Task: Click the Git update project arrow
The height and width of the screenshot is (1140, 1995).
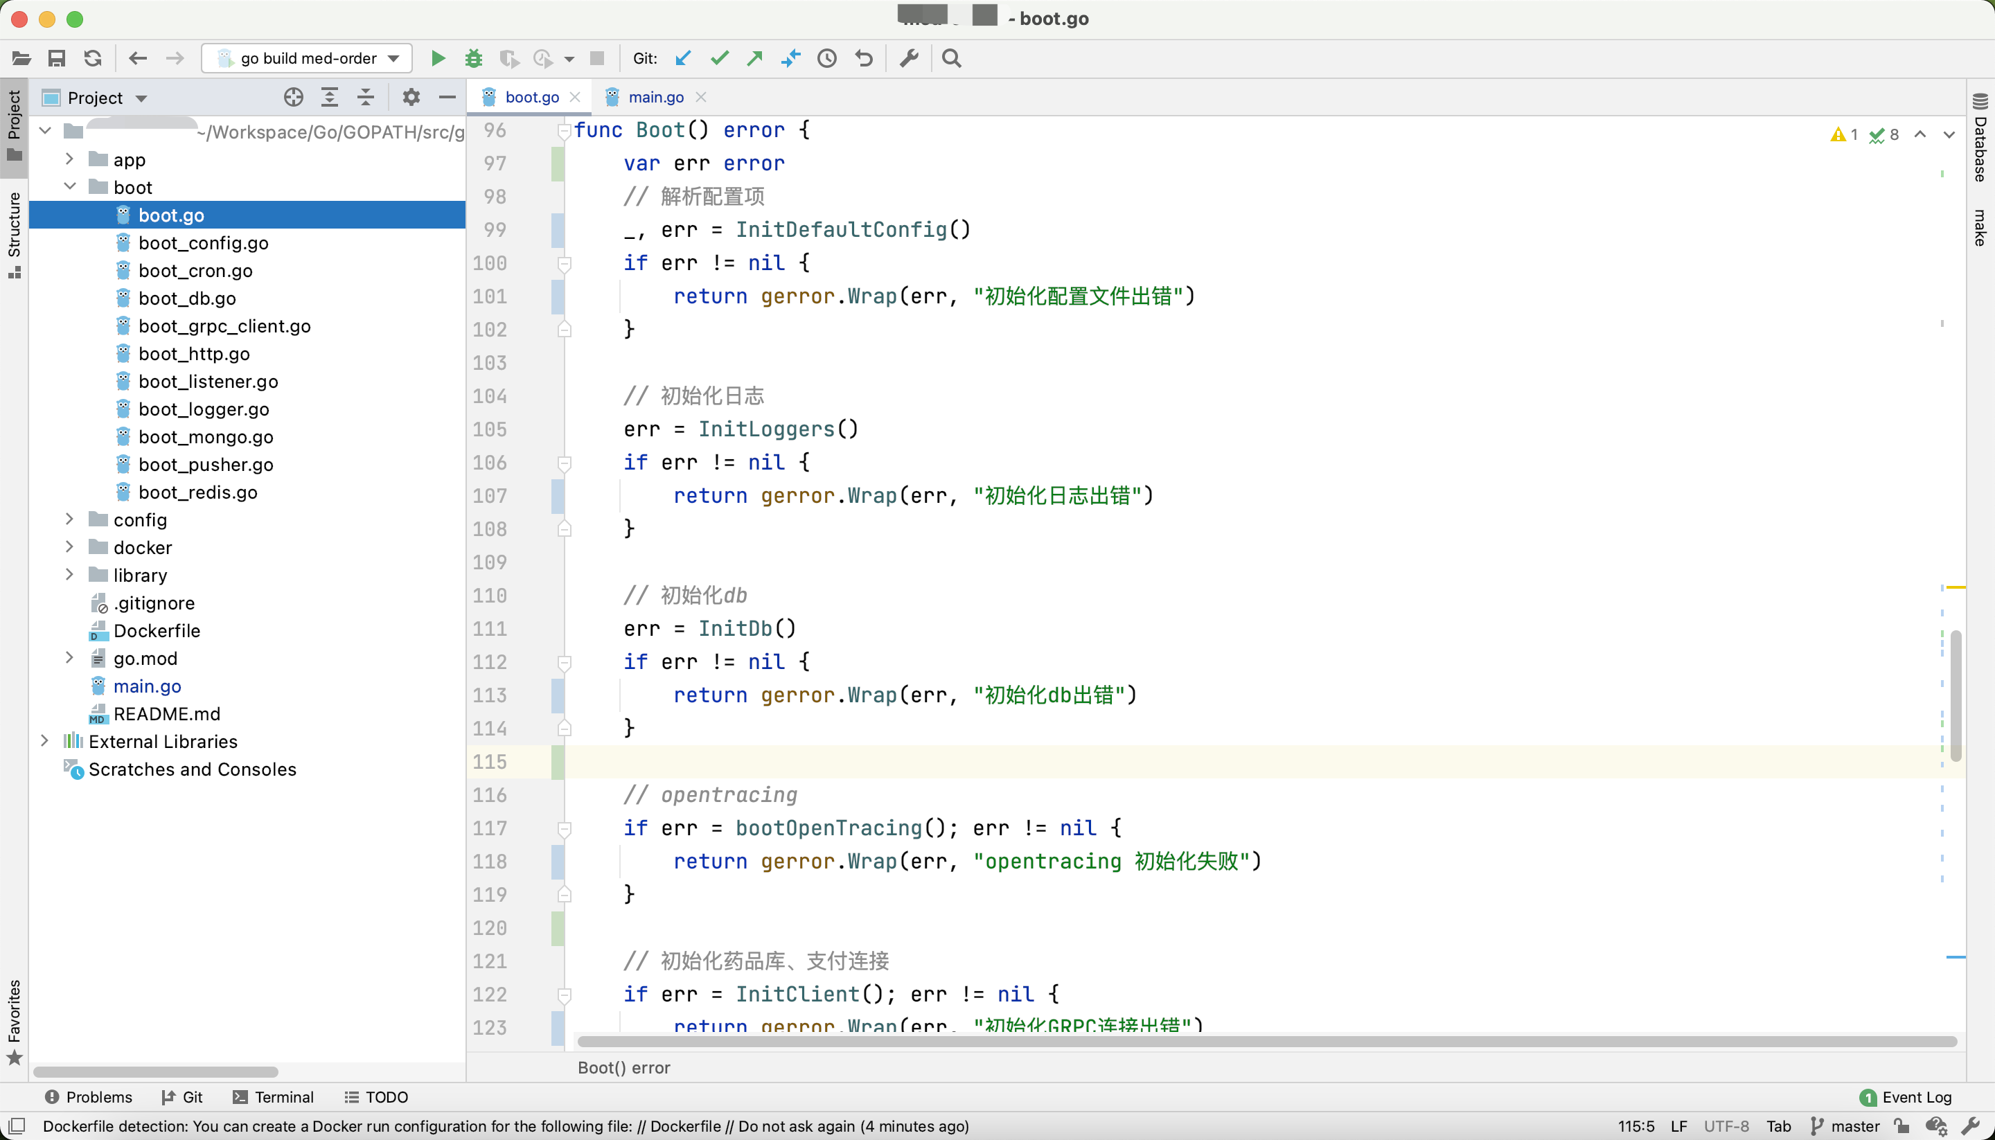Action: [x=684, y=59]
